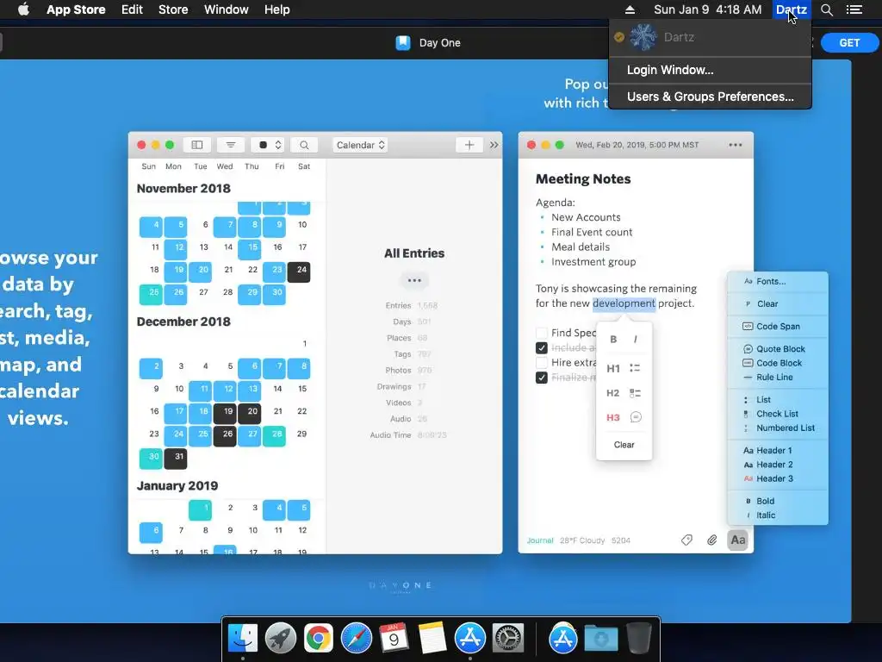This screenshot has height=662, width=882.
Task: Open the Trash in the Dock
Action: pyautogui.click(x=639, y=639)
